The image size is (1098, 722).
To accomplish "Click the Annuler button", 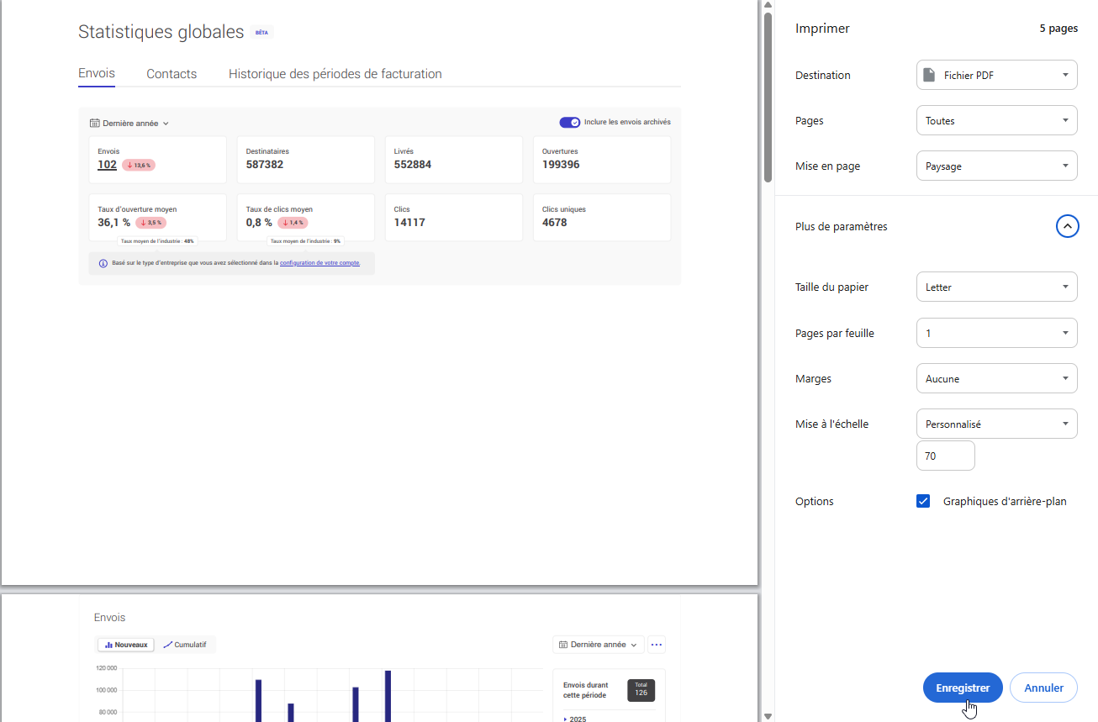I will coord(1043,688).
